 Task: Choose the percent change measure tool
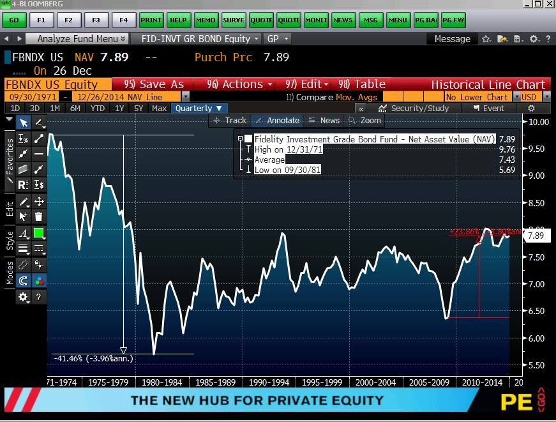coord(24,139)
